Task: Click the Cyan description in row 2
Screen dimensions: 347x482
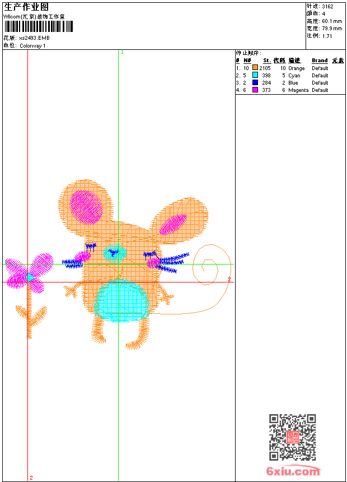Action: click(x=294, y=76)
